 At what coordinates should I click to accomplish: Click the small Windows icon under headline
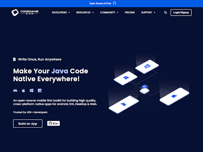pyautogui.click(x=31, y=90)
